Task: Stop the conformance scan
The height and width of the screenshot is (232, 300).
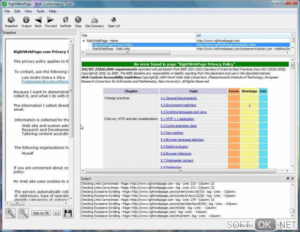Action: [78, 20]
